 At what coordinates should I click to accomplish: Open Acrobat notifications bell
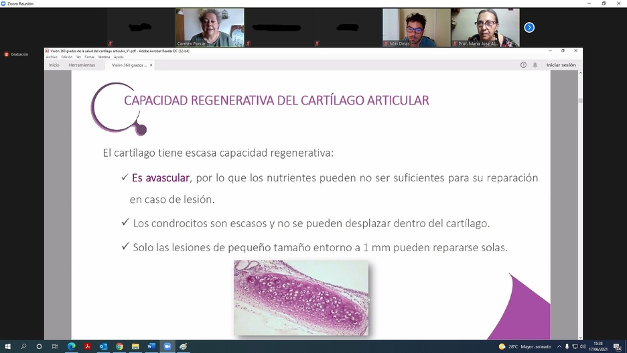535,65
